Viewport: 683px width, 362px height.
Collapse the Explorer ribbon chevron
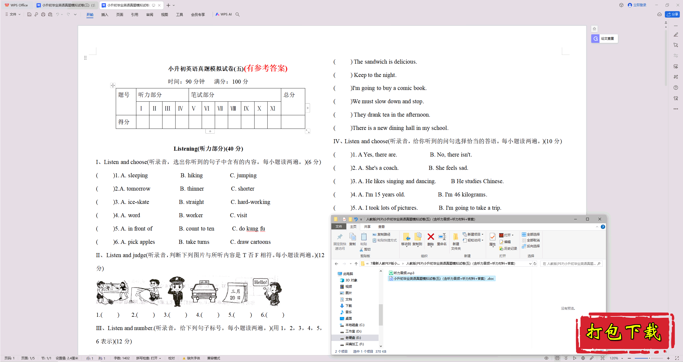click(x=597, y=227)
